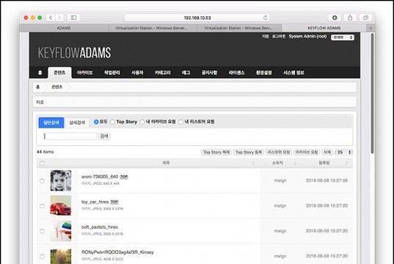Check the RONyPwknRQOO3ag4xf3R_Kinsey row checkbox
Viewport: 394px width, 264px height.
coord(43,256)
